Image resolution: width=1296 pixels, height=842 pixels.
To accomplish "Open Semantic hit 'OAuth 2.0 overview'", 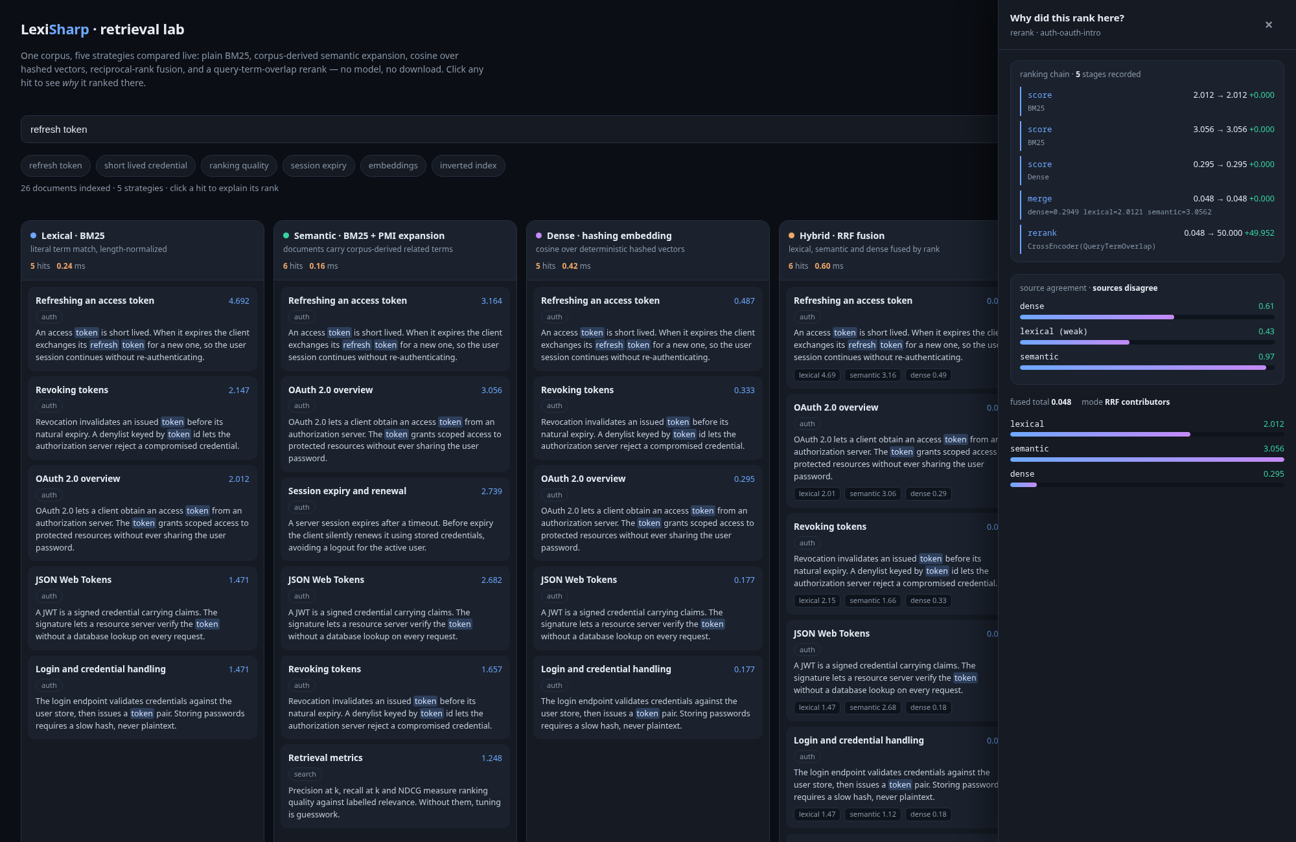I will coord(395,424).
